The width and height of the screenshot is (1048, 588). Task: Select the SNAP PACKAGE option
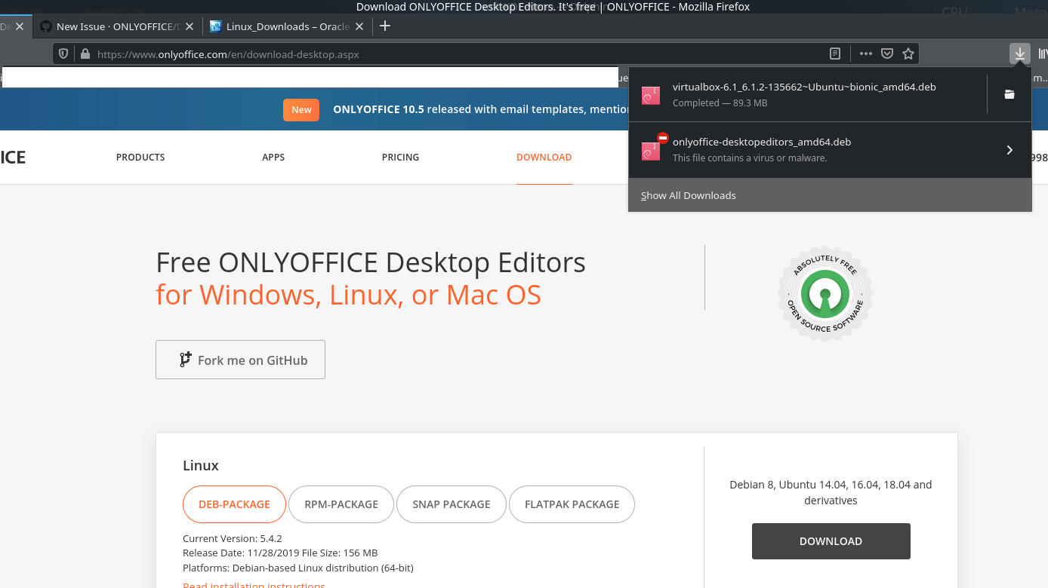pos(452,504)
